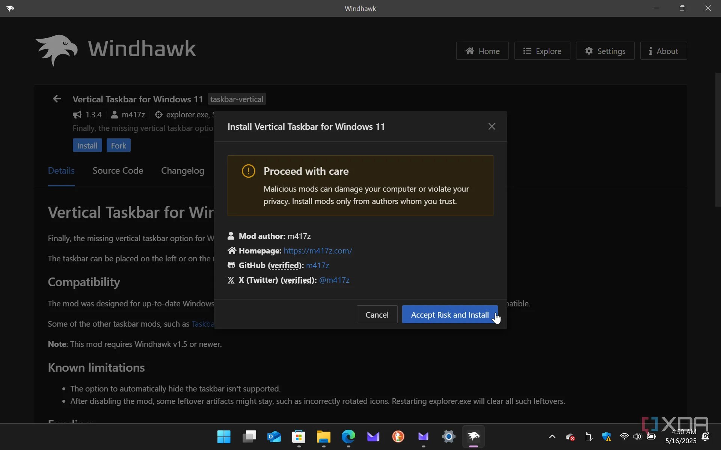The image size is (721, 450).
Task: Open homepage link https://m417z.com/
Action: (318, 250)
